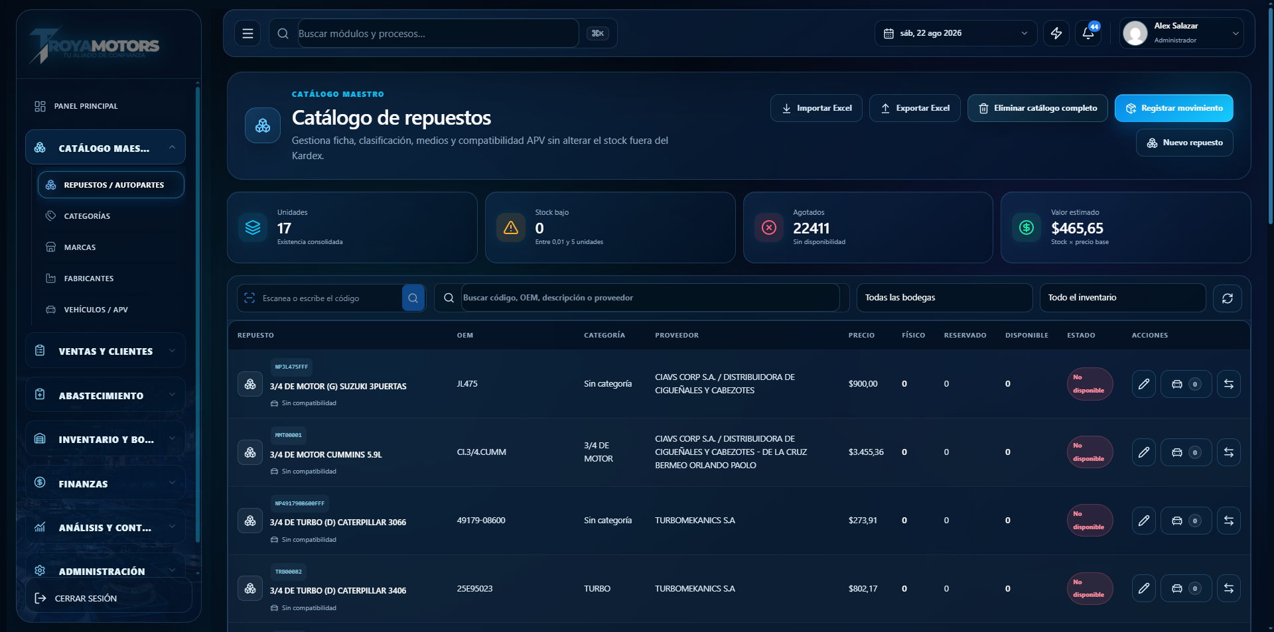Expand Ventas y Clientes section
Viewport: 1274px width, 632px height.
pyautogui.click(x=106, y=350)
